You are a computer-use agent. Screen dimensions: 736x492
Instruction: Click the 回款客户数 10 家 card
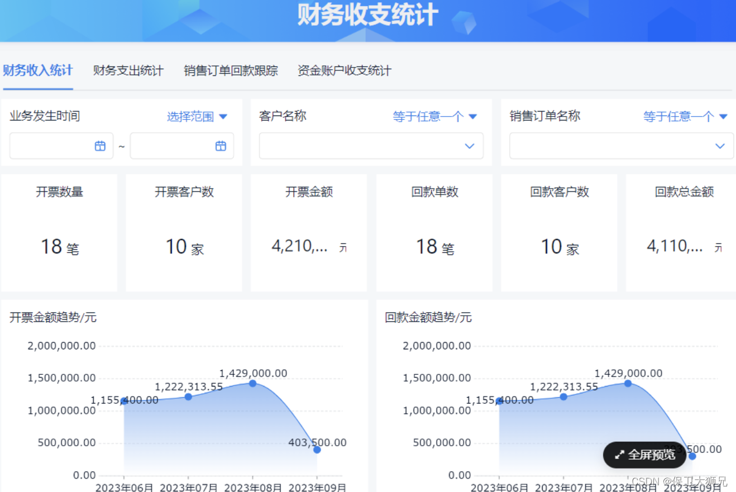(560, 233)
